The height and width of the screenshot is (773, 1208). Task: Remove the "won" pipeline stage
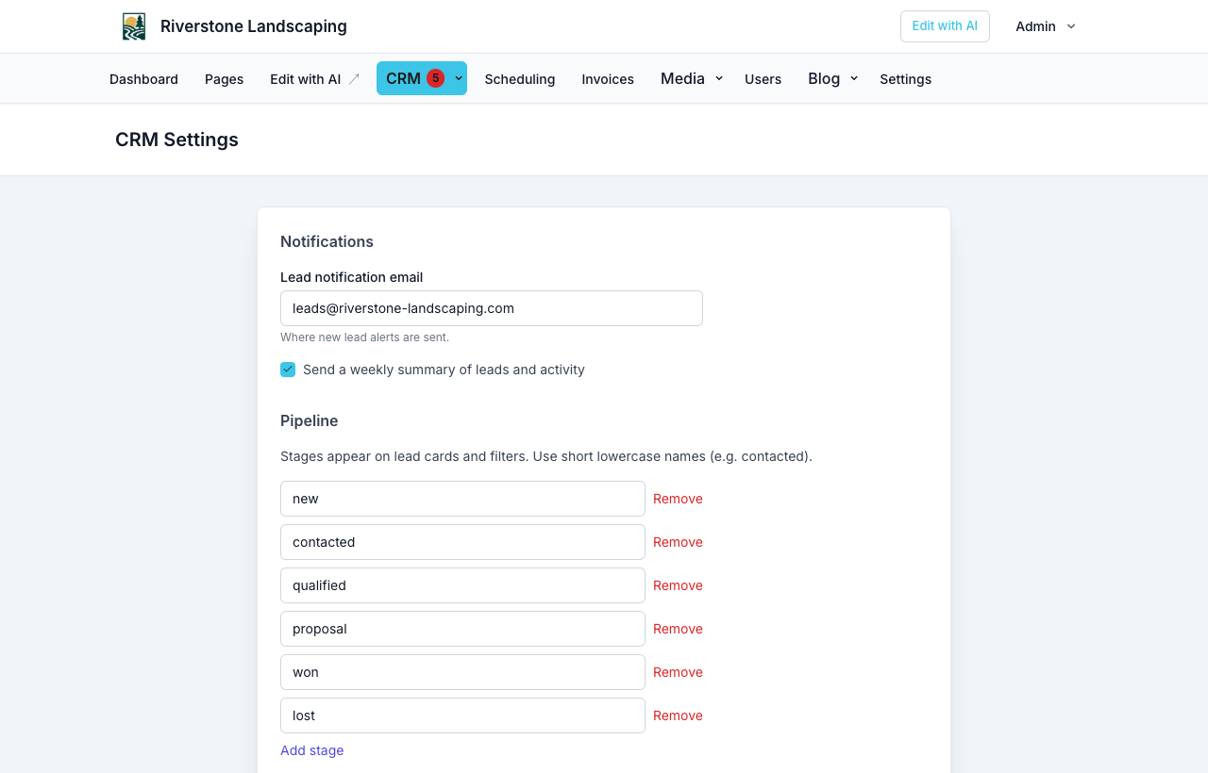pyautogui.click(x=678, y=672)
